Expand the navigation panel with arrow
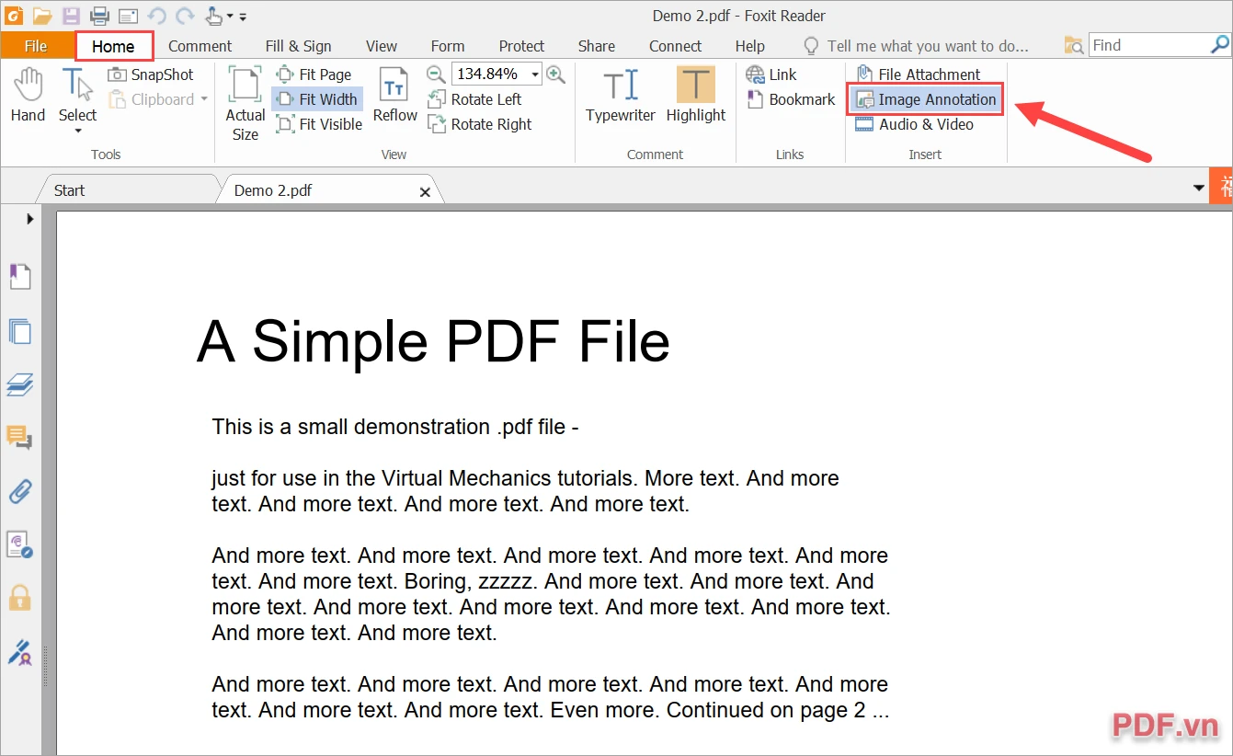 pos(29,219)
